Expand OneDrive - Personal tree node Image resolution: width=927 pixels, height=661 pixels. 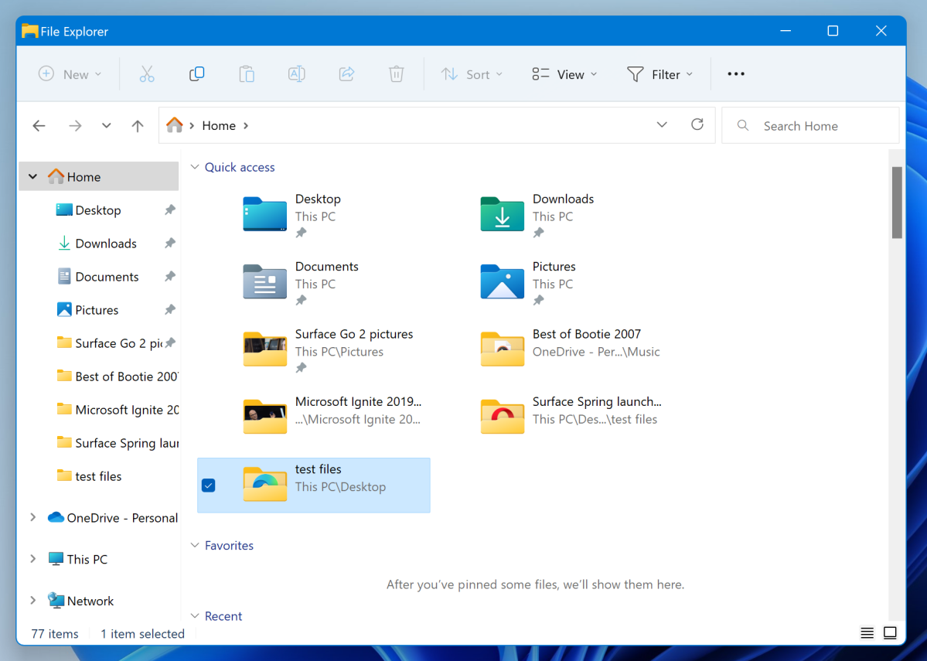33,517
